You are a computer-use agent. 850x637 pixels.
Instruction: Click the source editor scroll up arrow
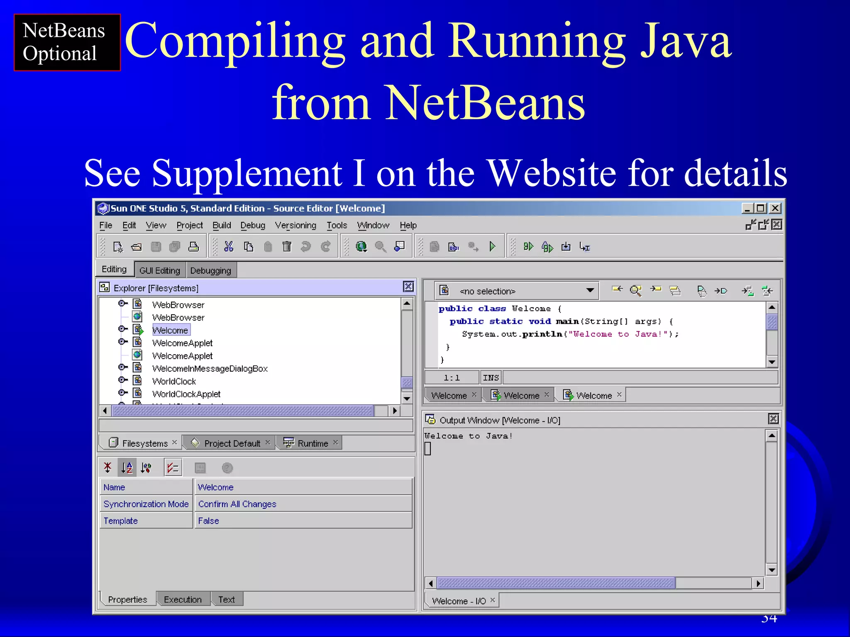point(772,308)
